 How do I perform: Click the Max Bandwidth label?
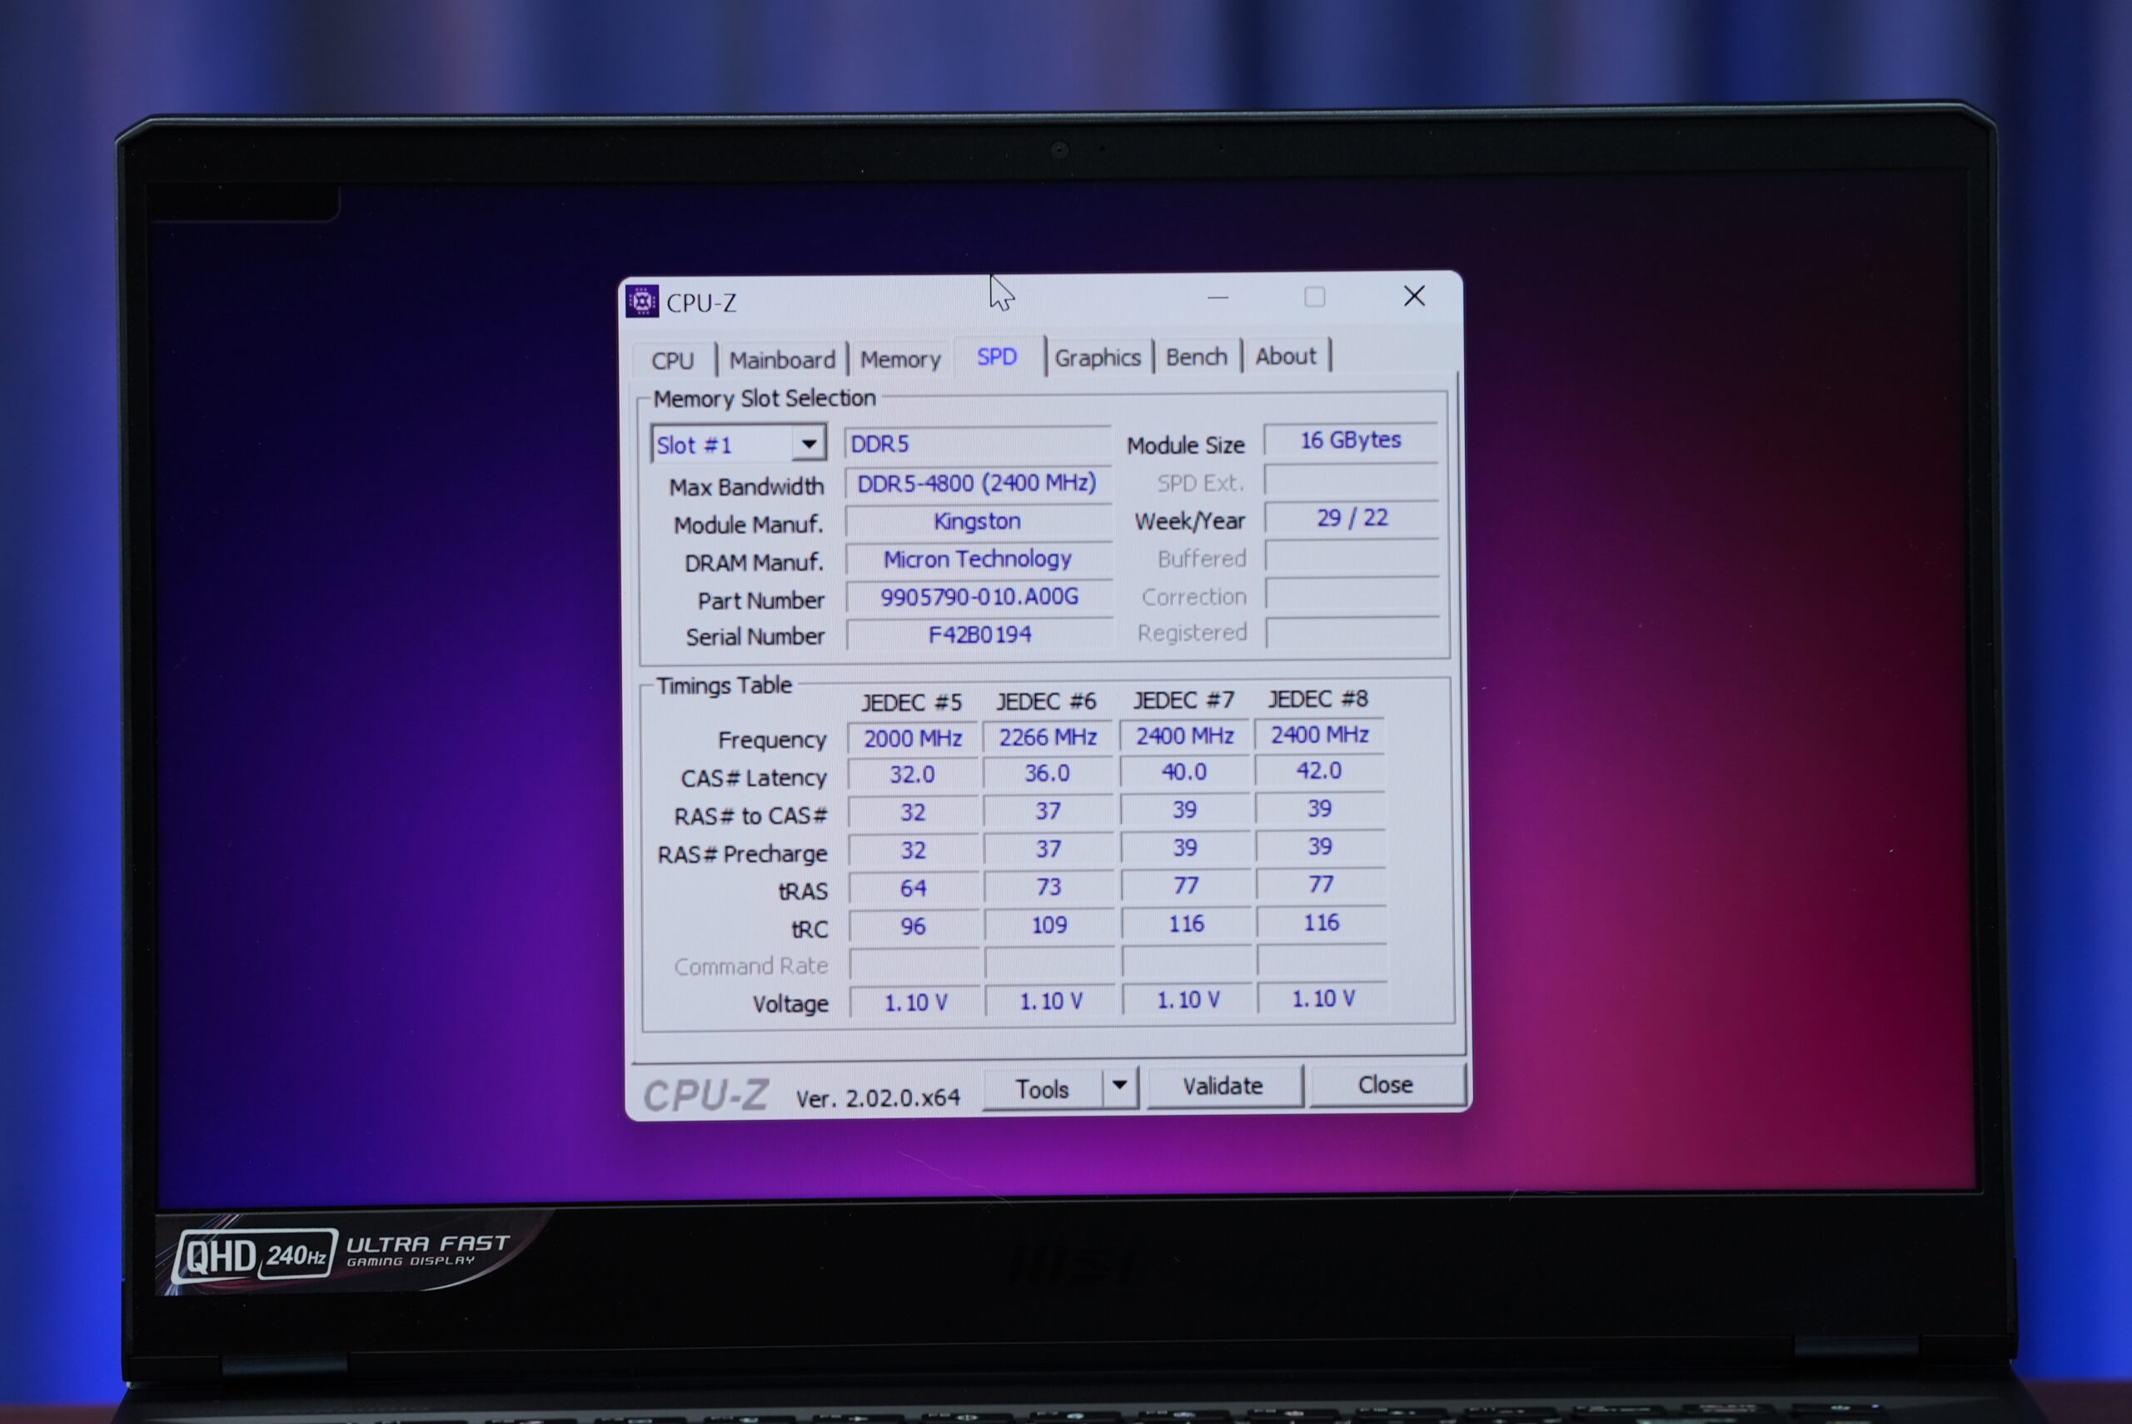coord(746,487)
